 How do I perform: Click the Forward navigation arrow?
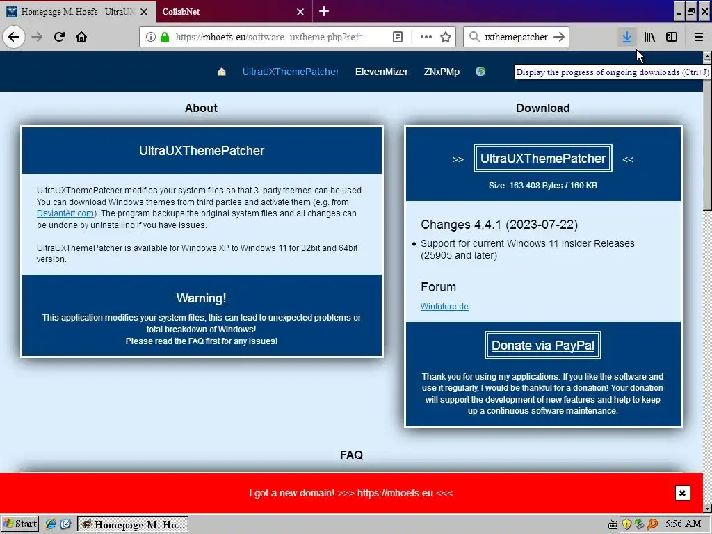[x=38, y=37]
